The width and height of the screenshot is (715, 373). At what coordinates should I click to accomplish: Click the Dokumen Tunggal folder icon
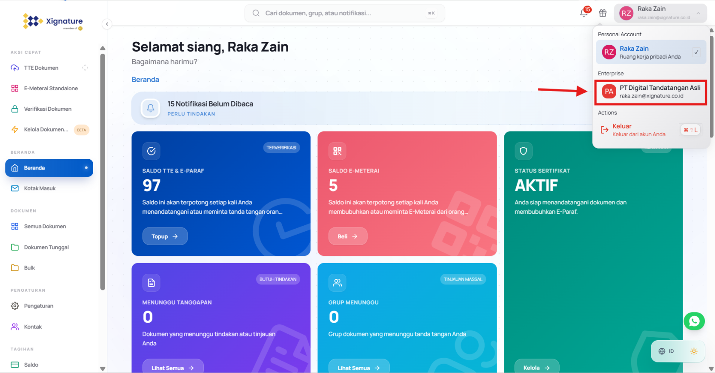[x=15, y=247]
